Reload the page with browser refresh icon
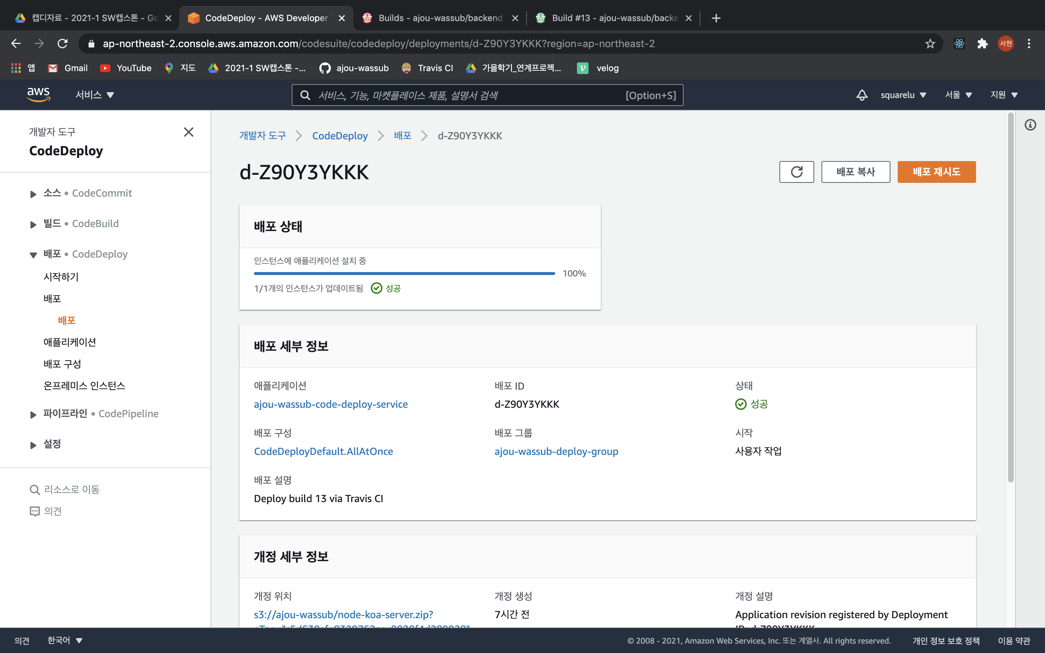This screenshot has width=1045, height=653. click(x=63, y=44)
